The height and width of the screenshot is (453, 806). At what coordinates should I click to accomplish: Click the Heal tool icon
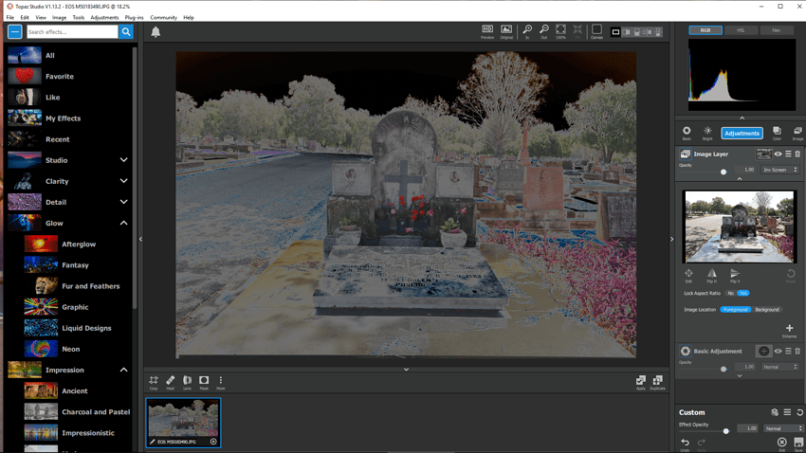[171, 381]
